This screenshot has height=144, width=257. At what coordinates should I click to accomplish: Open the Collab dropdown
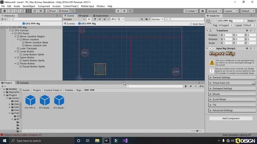click(x=191, y=11)
